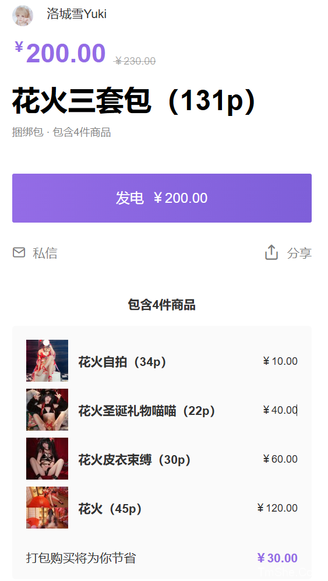The width and height of the screenshot is (328, 581).
Task: Click the 发电 ¥200.00 purchase button
Action: (162, 198)
